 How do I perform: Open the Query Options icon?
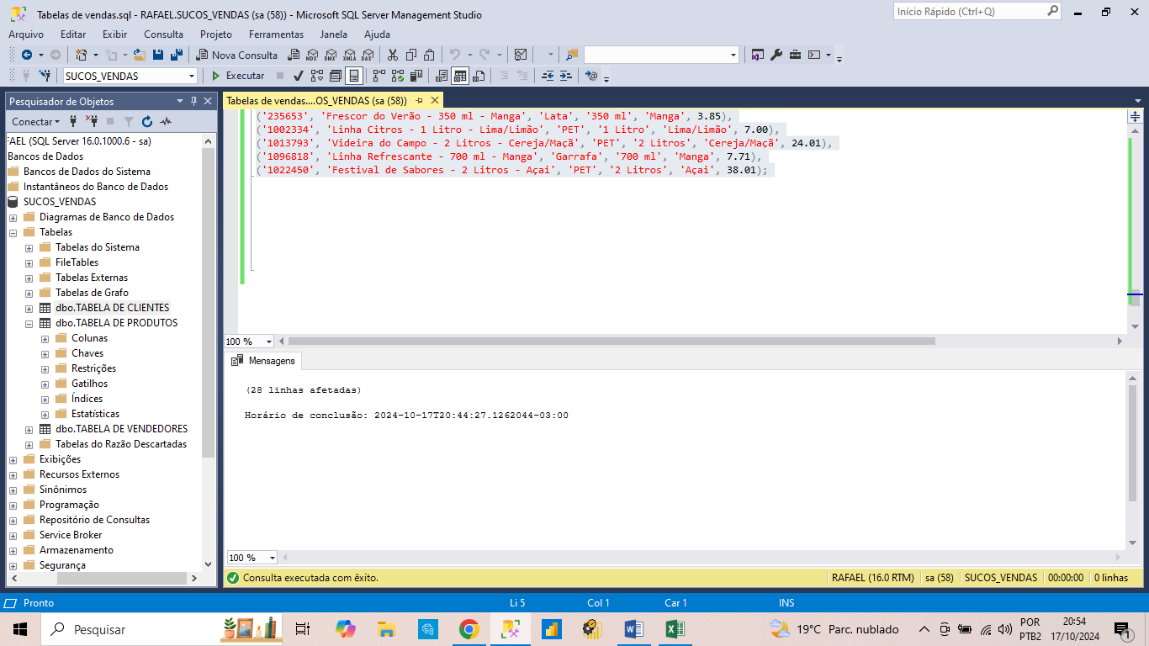point(335,76)
